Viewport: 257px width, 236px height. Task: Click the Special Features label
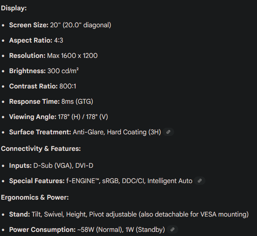pos(37,181)
